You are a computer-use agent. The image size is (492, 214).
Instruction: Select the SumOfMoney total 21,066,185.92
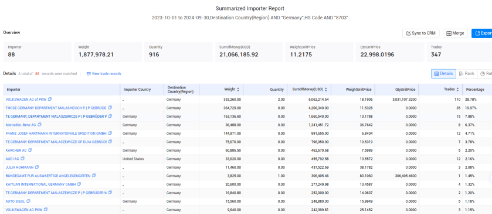[x=239, y=55]
